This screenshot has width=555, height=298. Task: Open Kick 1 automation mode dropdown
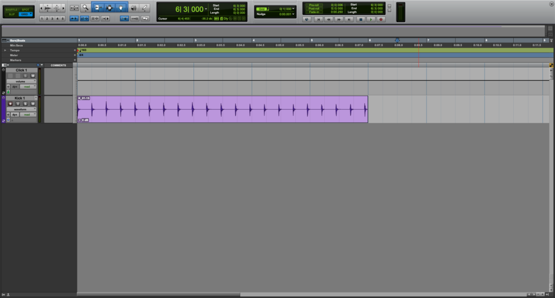(x=28, y=115)
